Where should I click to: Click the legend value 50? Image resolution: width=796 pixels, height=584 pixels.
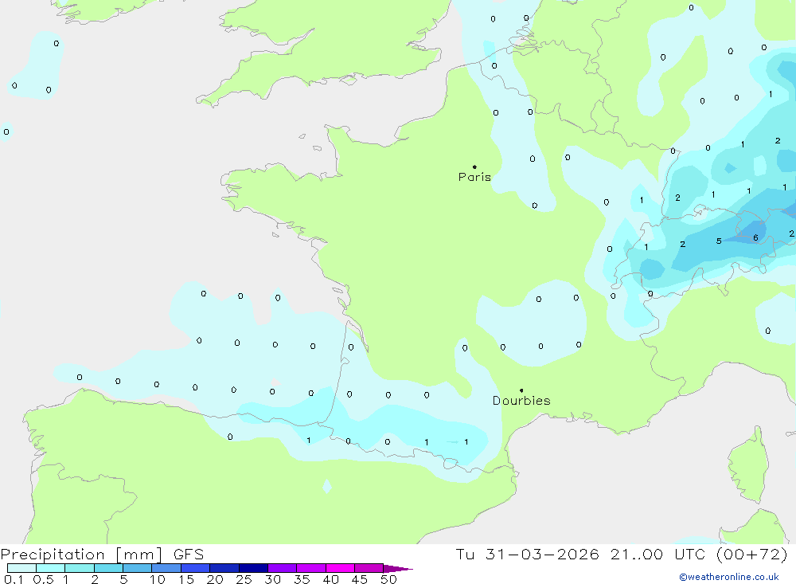click(x=388, y=579)
